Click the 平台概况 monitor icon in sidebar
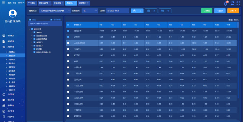This screenshot has height=122, width=243. [x=4, y=36]
